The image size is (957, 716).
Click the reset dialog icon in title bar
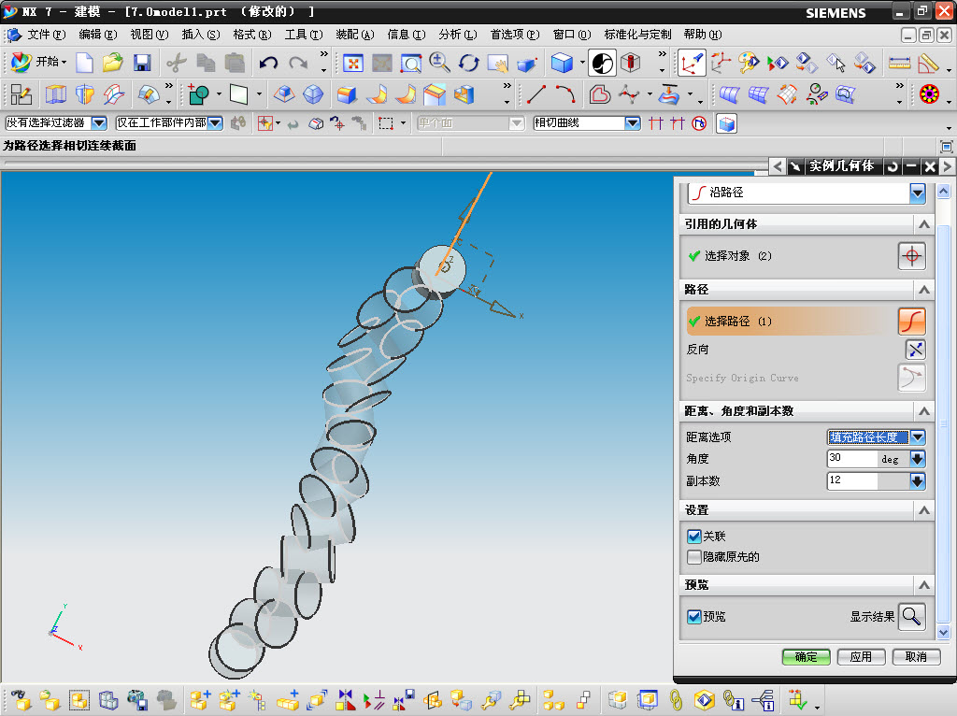coord(893,166)
